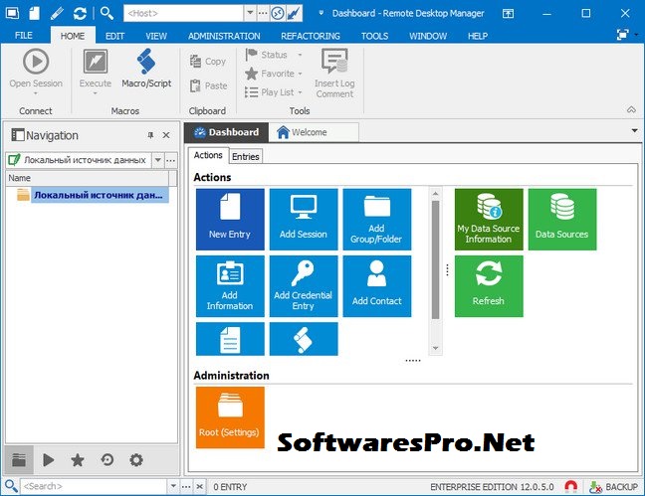Open the Root (Settings) tile
The height and width of the screenshot is (496, 645).
pos(230,417)
